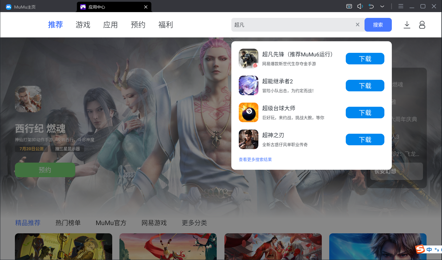Image resolution: width=442 pixels, height=260 pixels.
Task: Select the MuMu官方 category tab
Action: click(x=111, y=223)
